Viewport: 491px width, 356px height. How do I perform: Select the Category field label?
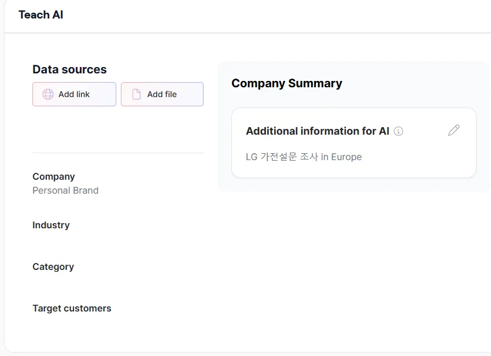(53, 266)
